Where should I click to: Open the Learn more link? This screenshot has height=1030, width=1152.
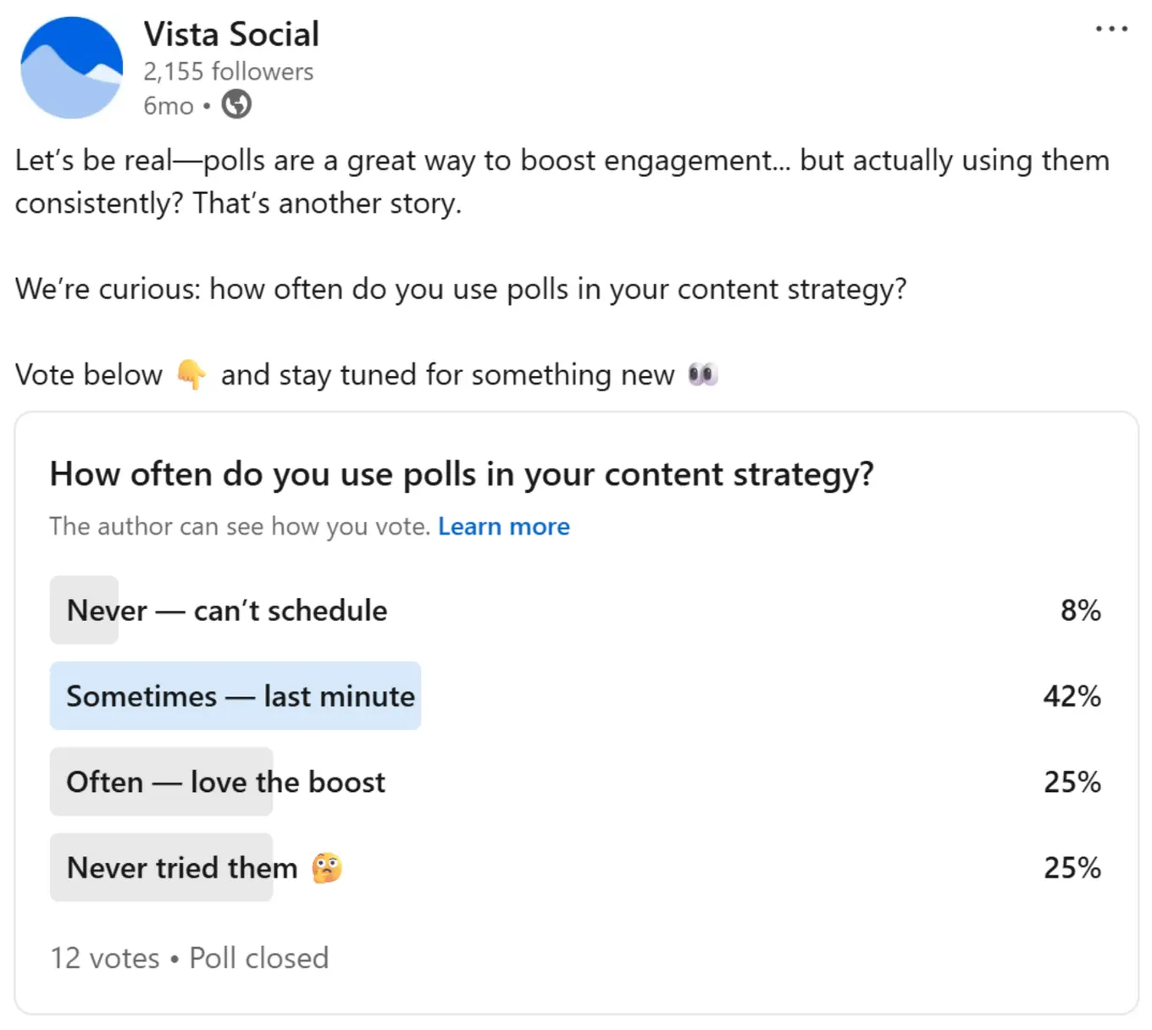503,527
